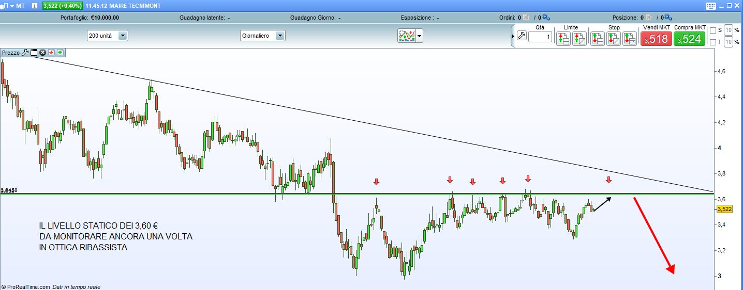
Task: Remove the Prezzo panel with the round X icon
Action: 43,53
